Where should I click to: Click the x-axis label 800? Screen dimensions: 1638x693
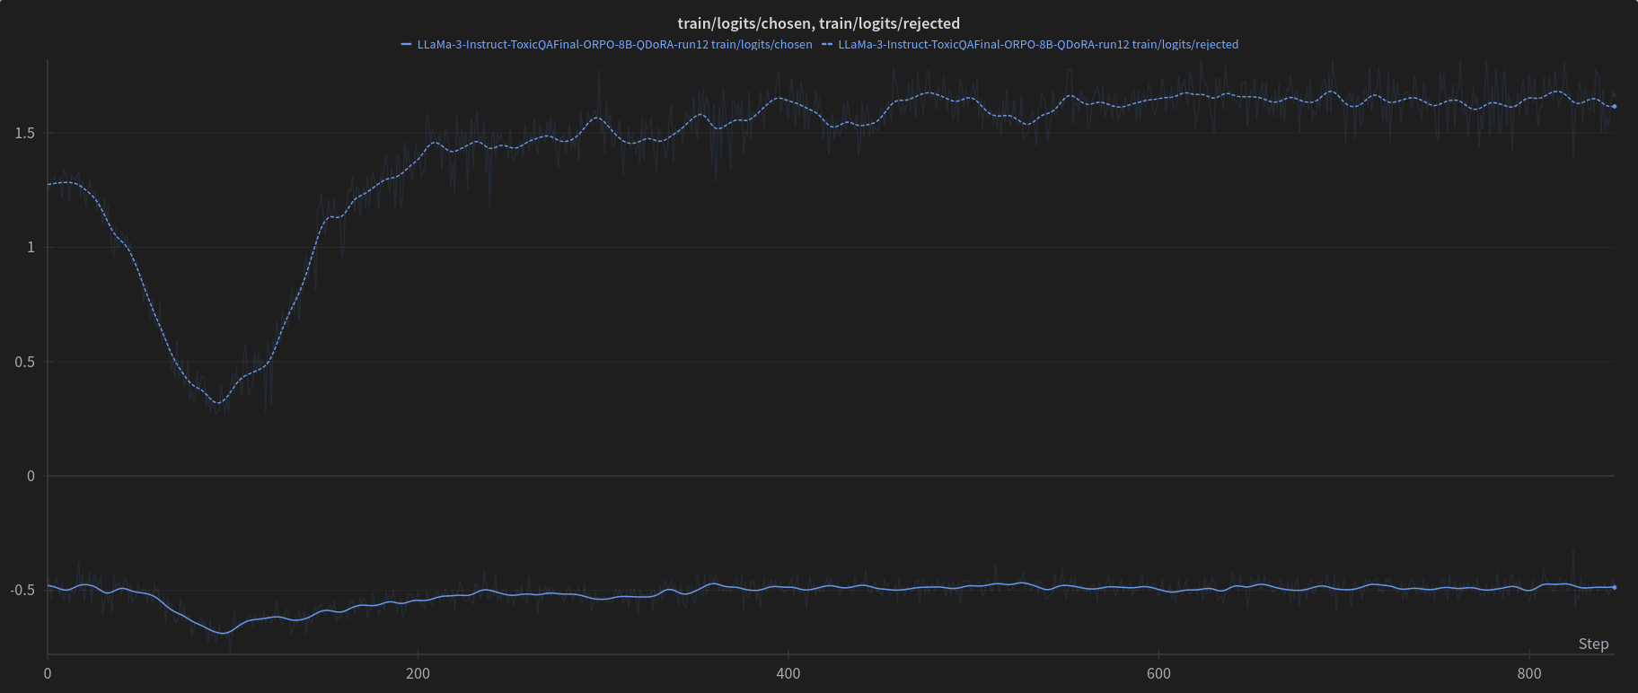pos(1528,673)
